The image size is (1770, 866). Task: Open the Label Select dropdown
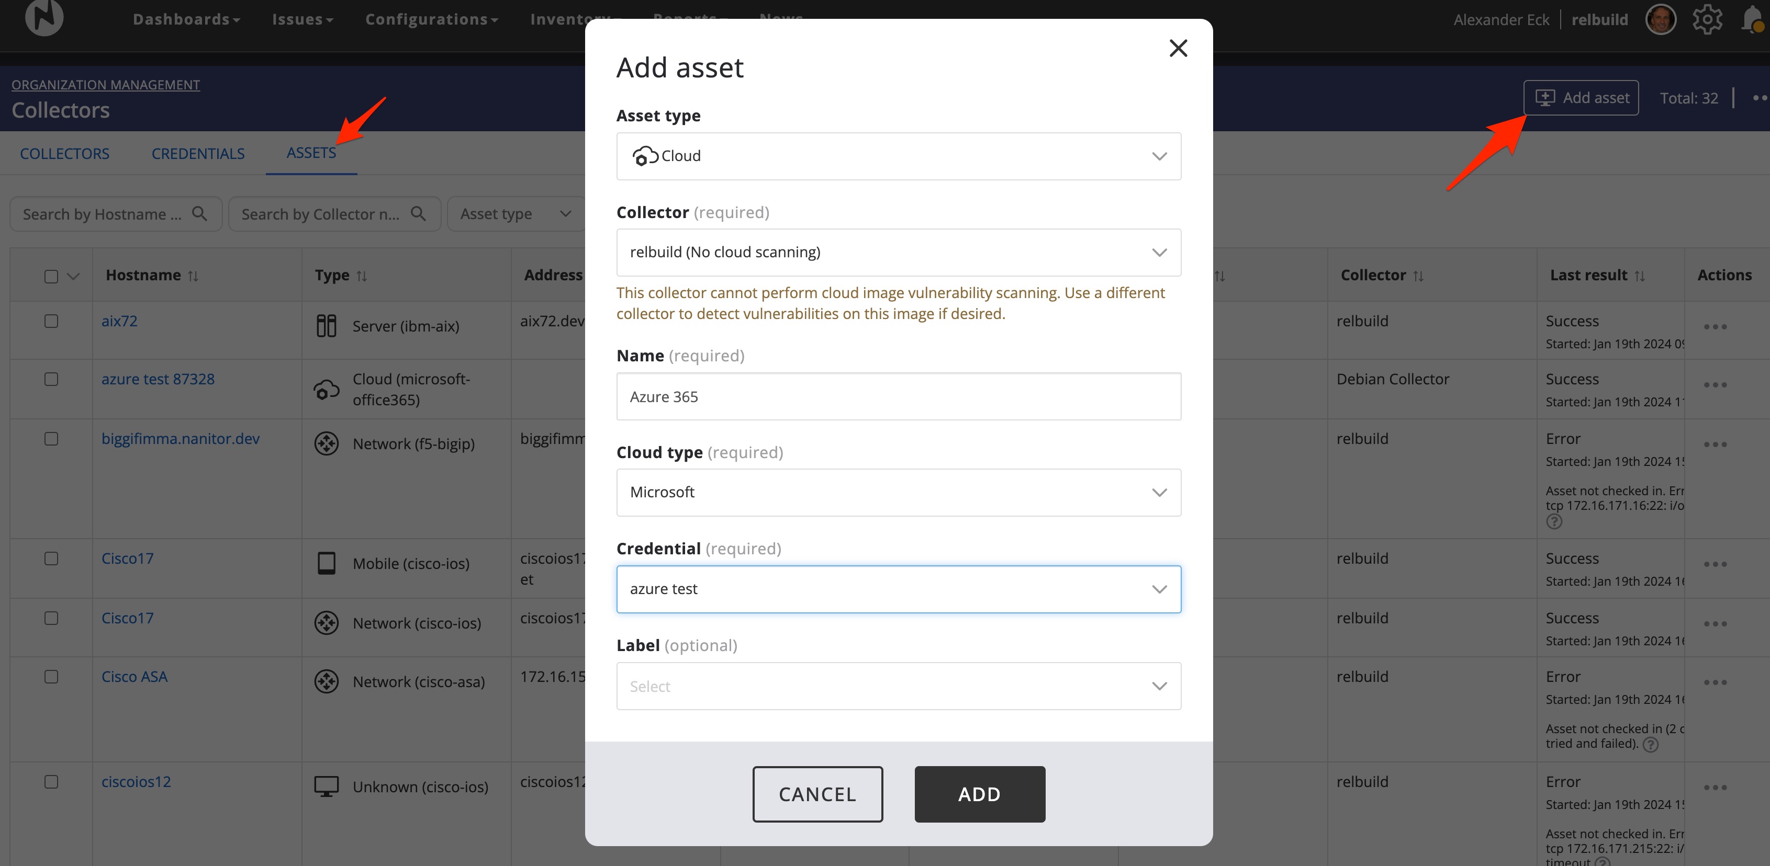898,686
